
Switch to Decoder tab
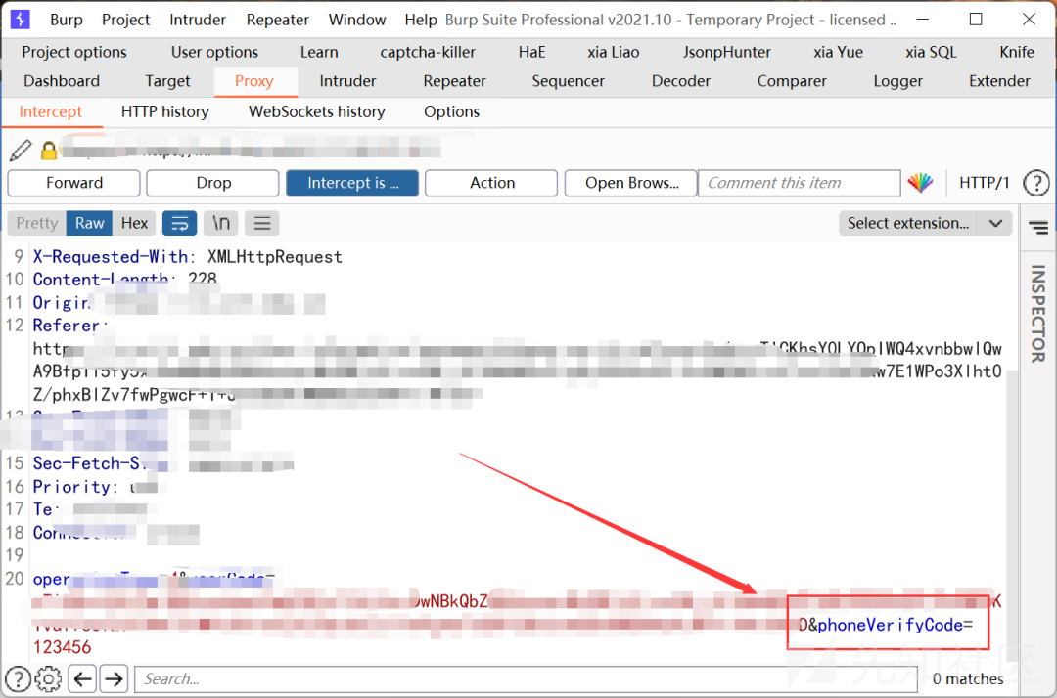point(681,81)
